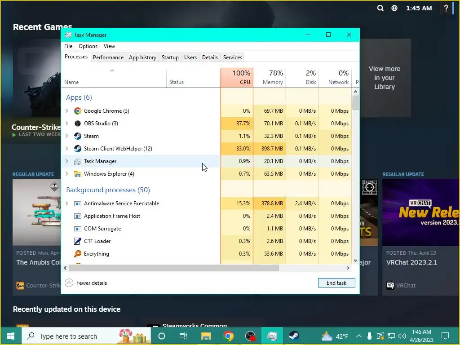
Task: Click the vertical scrollbar up arrow
Action: 356,92
